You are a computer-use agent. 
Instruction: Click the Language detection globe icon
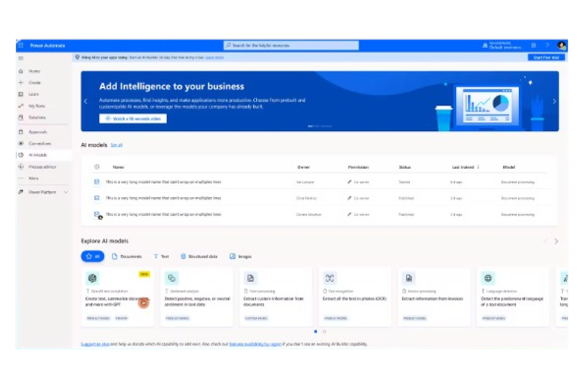click(488, 278)
